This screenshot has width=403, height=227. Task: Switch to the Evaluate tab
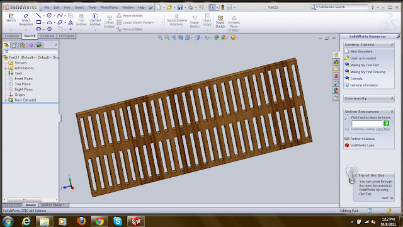(x=47, y=36)
